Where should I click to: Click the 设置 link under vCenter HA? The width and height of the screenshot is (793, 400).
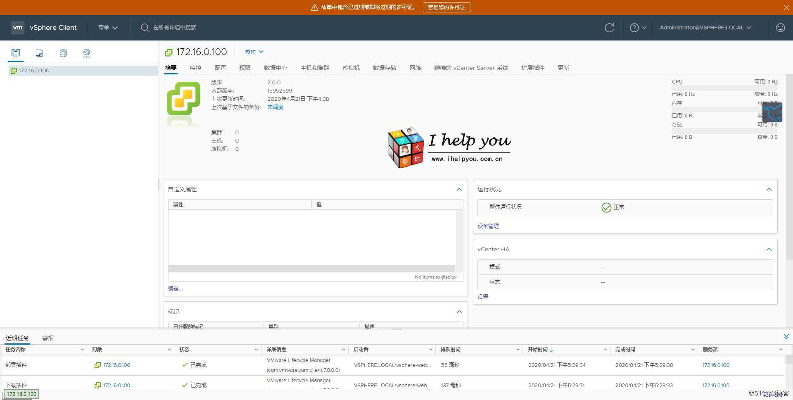pos(483,297)
